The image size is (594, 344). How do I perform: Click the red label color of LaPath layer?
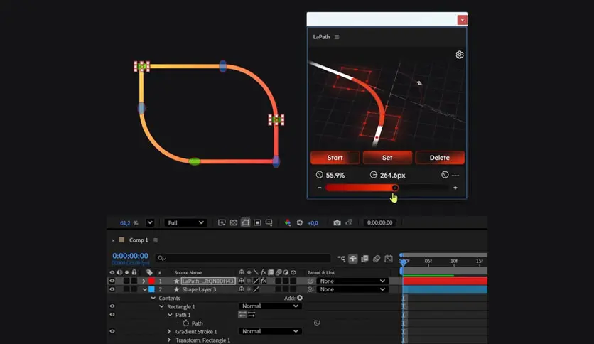click(x=151, y=281)
